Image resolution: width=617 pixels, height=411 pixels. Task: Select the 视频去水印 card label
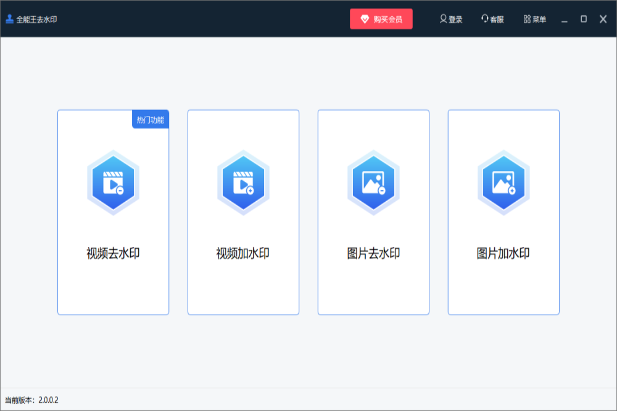point(113,253)
